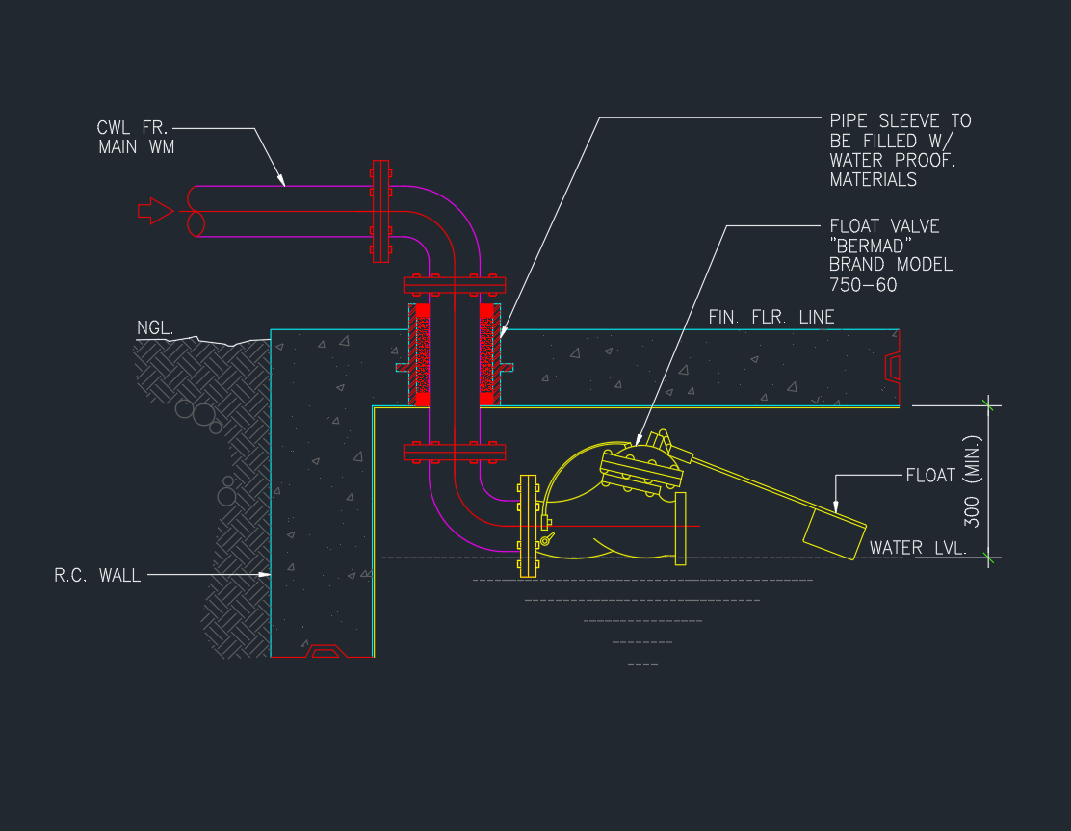Click the NGL. text label

click(154, 329)
